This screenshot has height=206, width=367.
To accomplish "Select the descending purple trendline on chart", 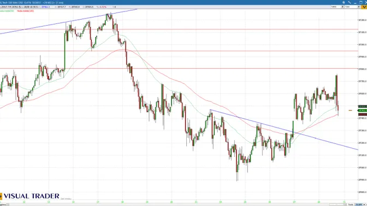I will click(x=284, y=130).
